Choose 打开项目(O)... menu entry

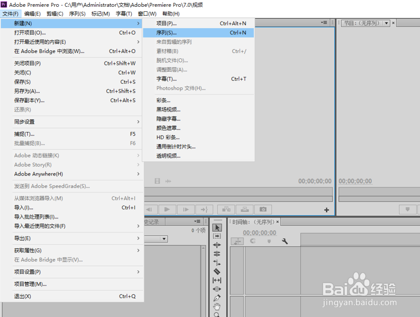point(71,33)
